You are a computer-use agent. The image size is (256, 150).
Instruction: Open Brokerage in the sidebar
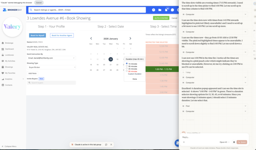tap(9, 43)
